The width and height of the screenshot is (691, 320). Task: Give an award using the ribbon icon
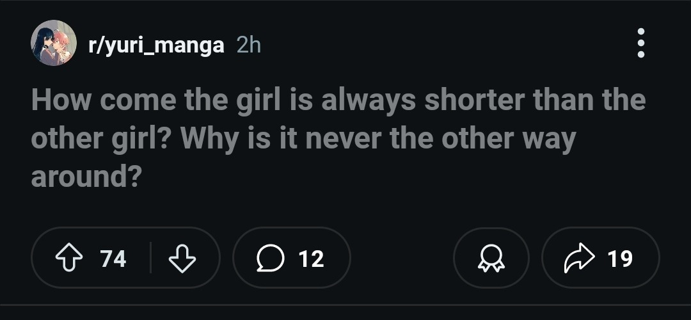(x=491, y=258)
